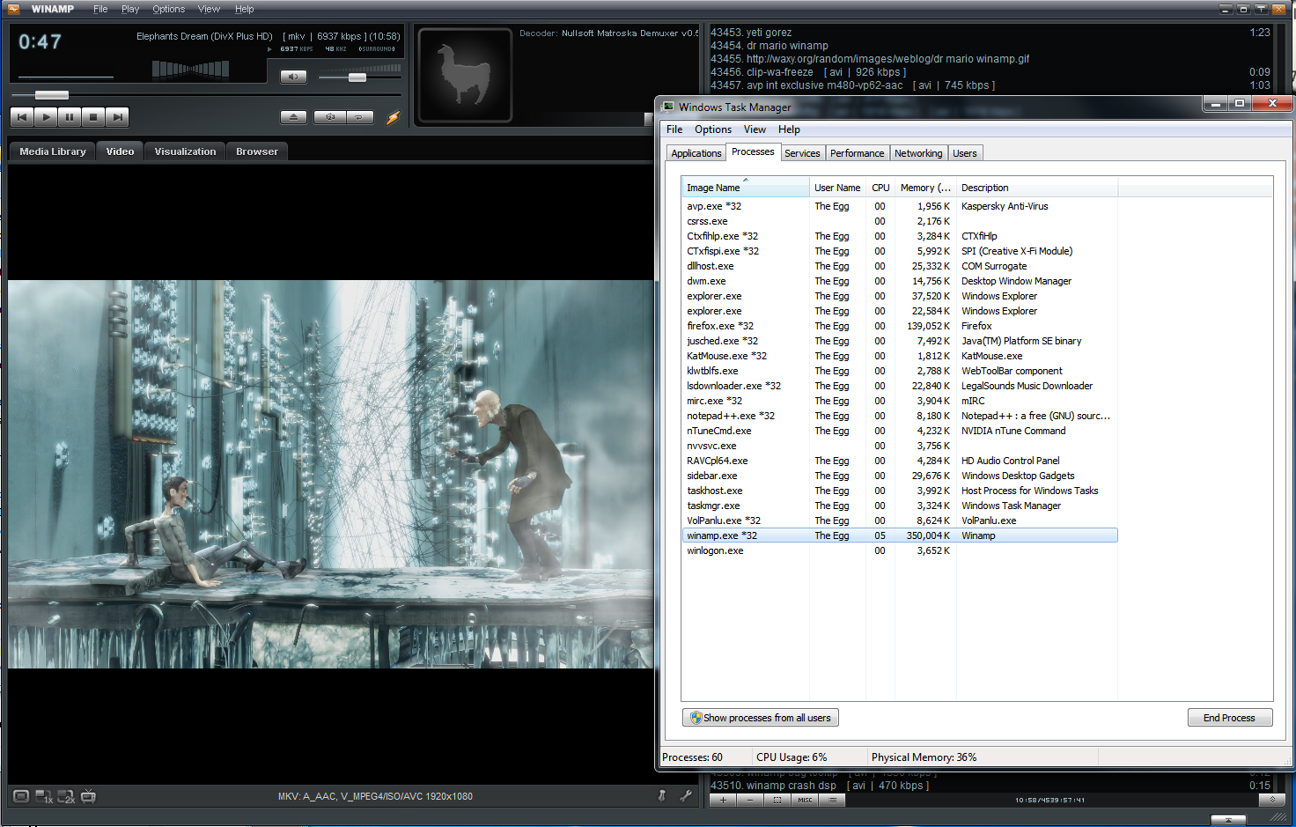1296x827 pixels.
Task: Click the Task Manager title bar icon
Action: click(x=669, y=107)
